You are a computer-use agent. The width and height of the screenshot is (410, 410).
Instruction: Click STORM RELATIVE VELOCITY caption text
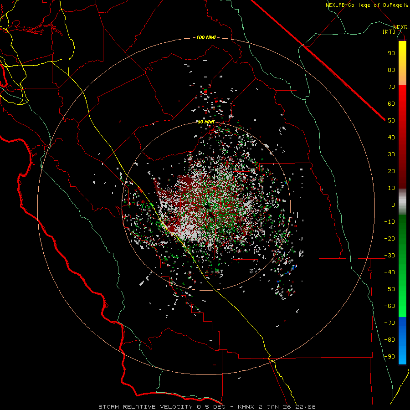click(x=145, y=407)
